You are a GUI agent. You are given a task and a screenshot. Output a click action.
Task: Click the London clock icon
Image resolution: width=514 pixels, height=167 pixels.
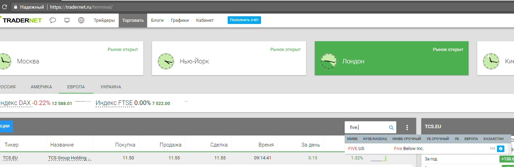328,61
